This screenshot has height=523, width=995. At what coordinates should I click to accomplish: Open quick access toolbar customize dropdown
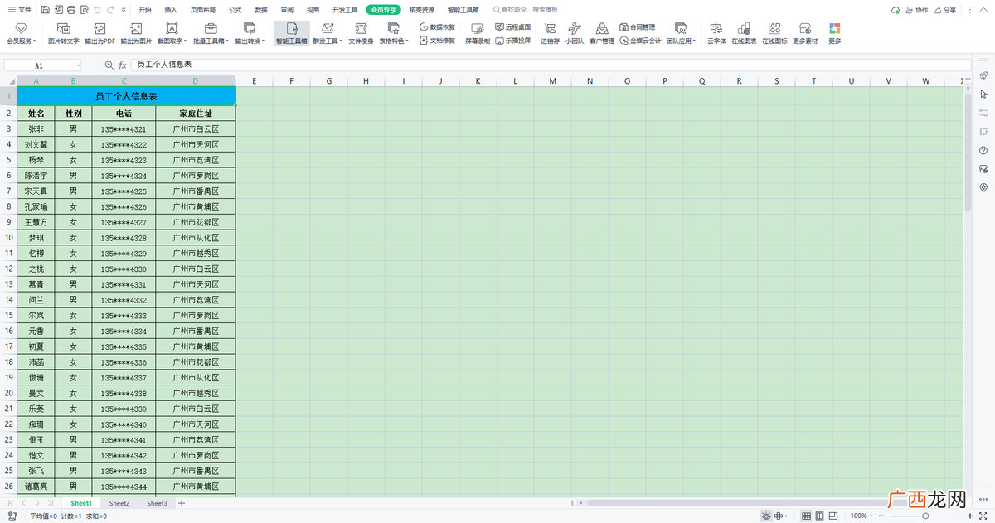125,10
